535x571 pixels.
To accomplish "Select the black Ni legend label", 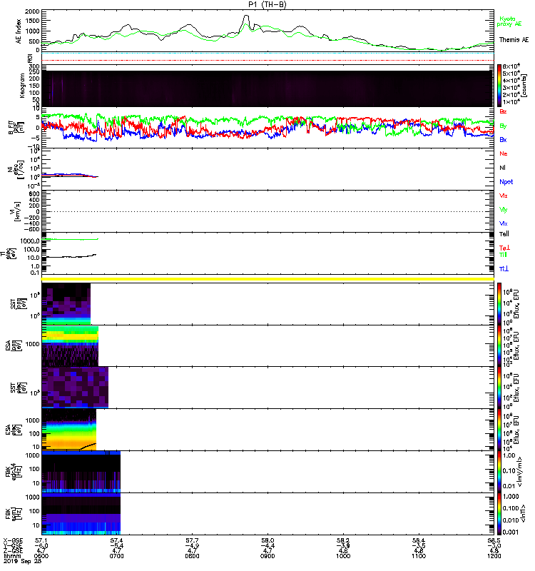I will click(x=502, y=168).
